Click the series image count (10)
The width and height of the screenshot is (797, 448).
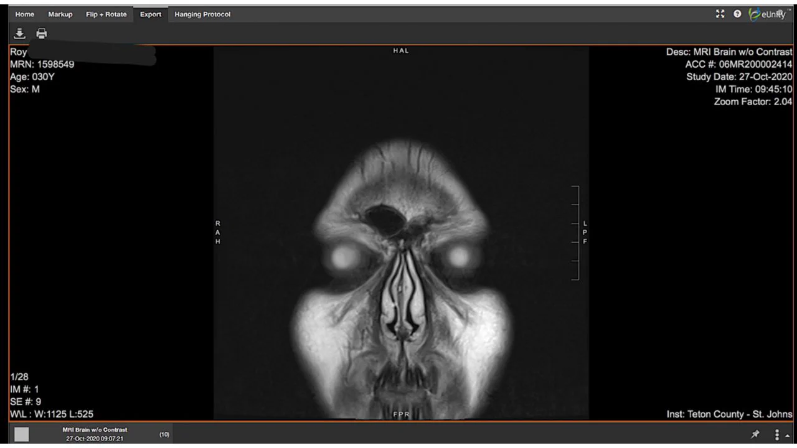(x=164, y=434)
